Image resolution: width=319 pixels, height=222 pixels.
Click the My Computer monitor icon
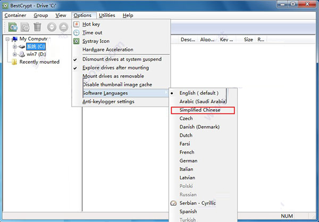click(x=15, y=39)
